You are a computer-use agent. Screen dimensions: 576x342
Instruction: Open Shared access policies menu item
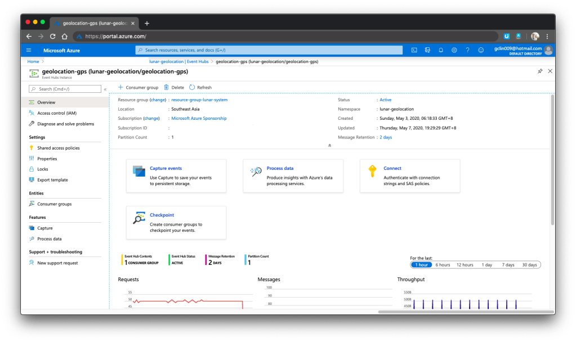[x=58, y=148]
